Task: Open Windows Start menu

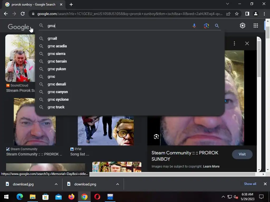Action: (x=6, y=197)
